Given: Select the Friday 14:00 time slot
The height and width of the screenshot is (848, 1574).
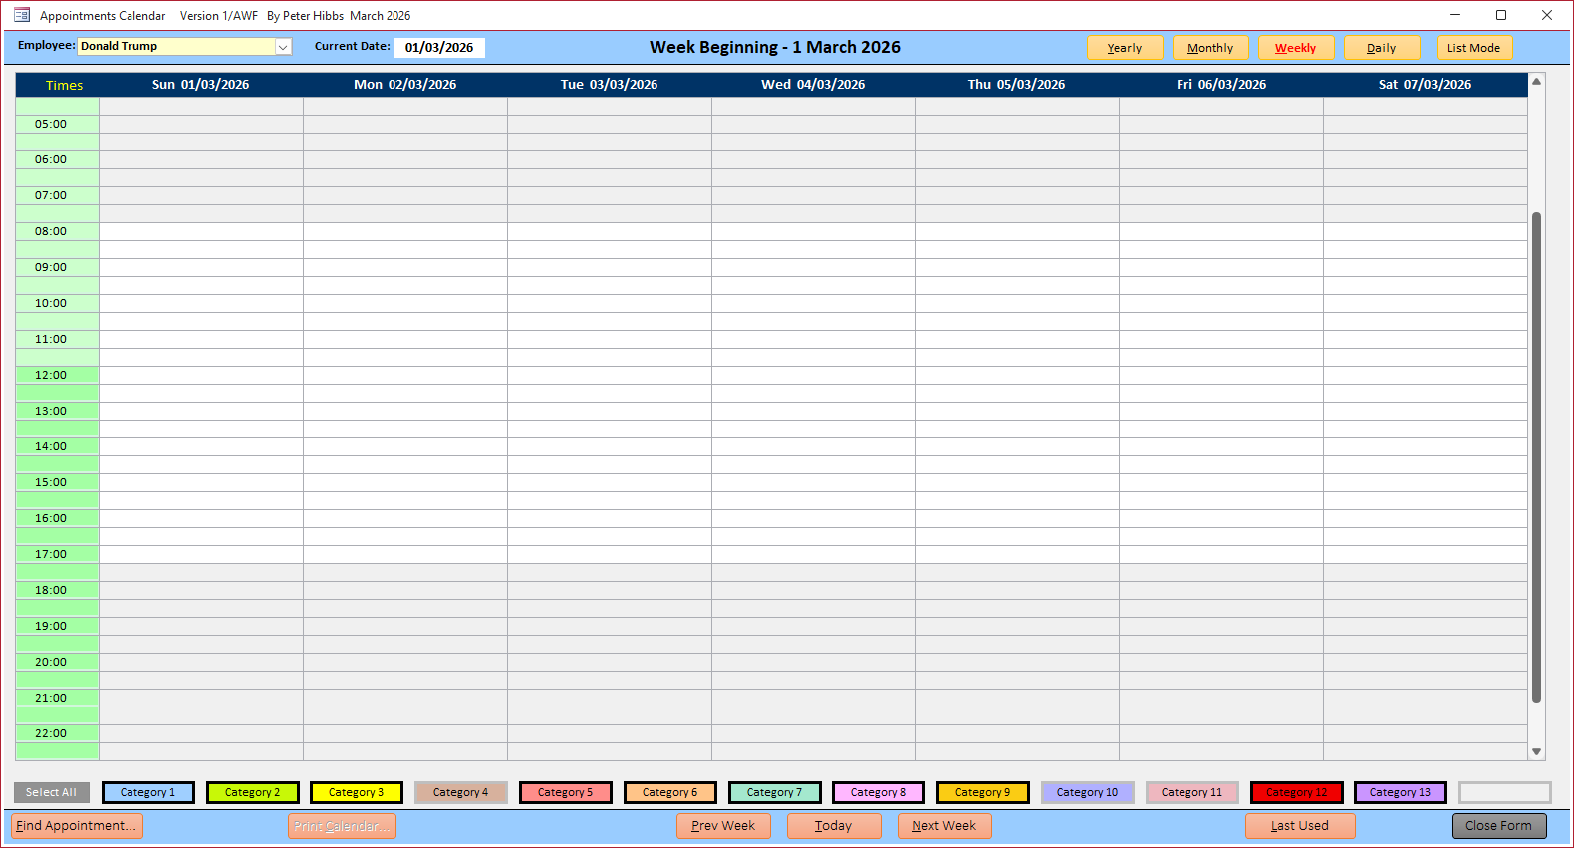Looking at the screenshot, I should (1221, 446).
